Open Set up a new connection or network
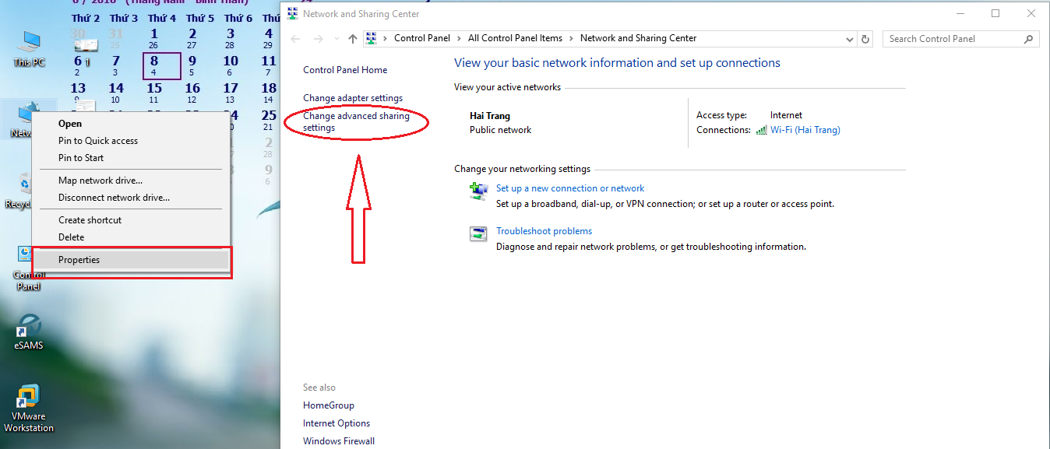The height and width of the screenshot is (449, 1050). [570, 188]
